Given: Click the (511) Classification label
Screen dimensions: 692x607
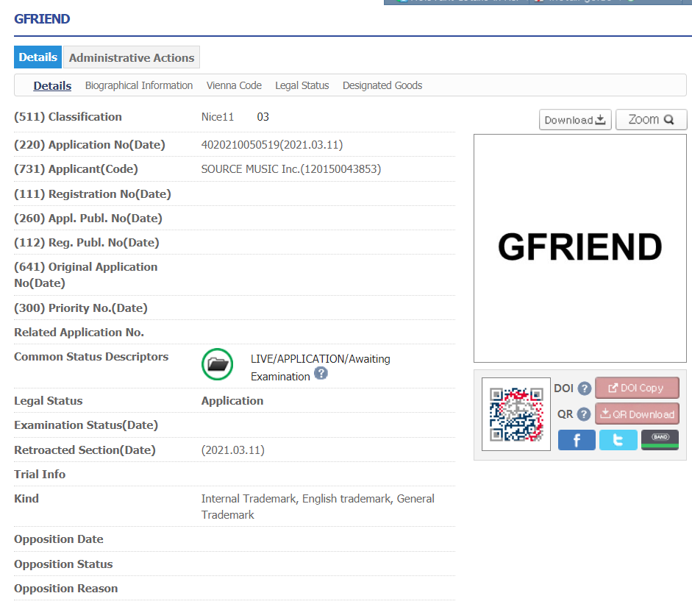Looking at the screenshot, I should 68,117.
